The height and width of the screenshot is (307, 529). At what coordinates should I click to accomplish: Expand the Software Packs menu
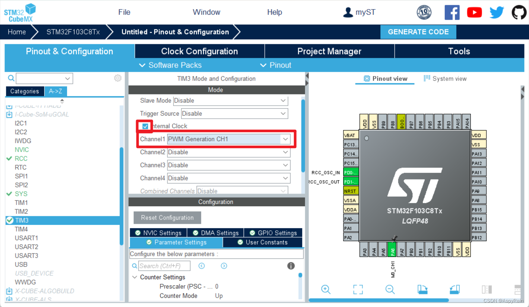(x=170, y=65)
